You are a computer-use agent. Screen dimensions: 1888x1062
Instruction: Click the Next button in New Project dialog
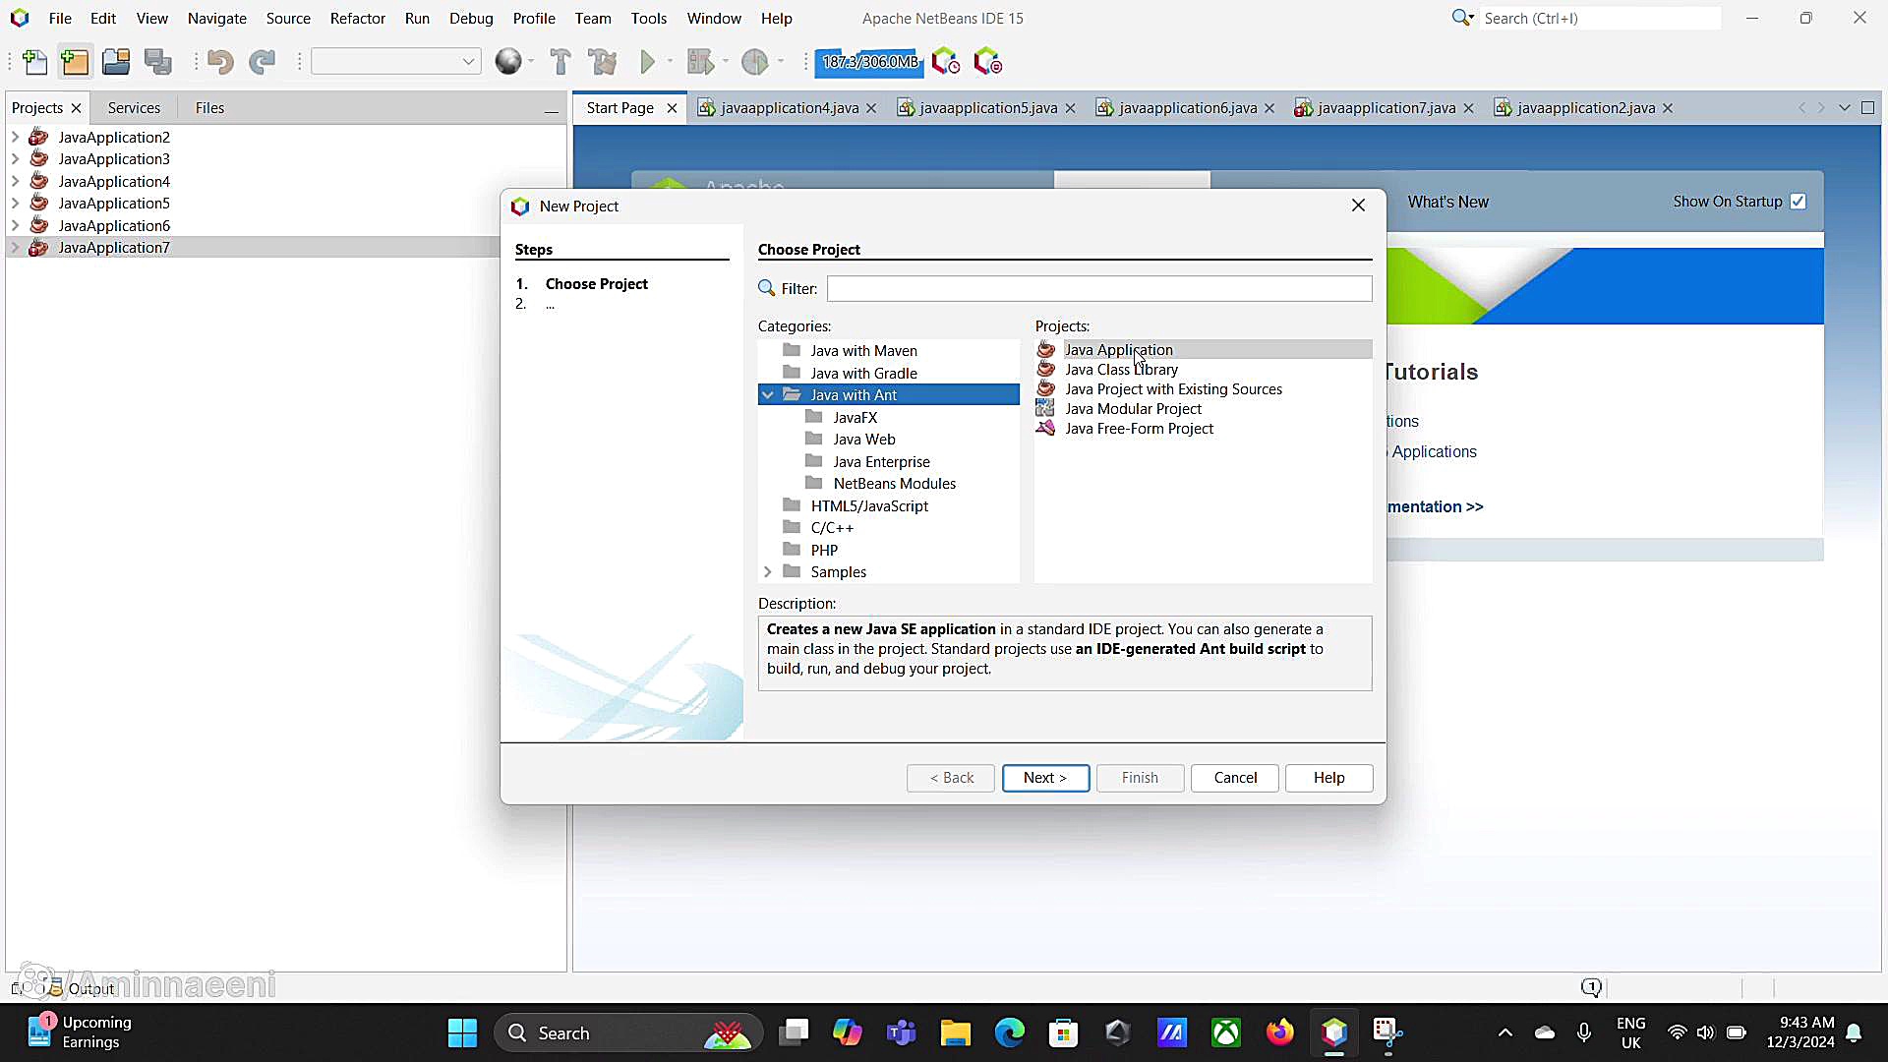(x=1045, y=778)
